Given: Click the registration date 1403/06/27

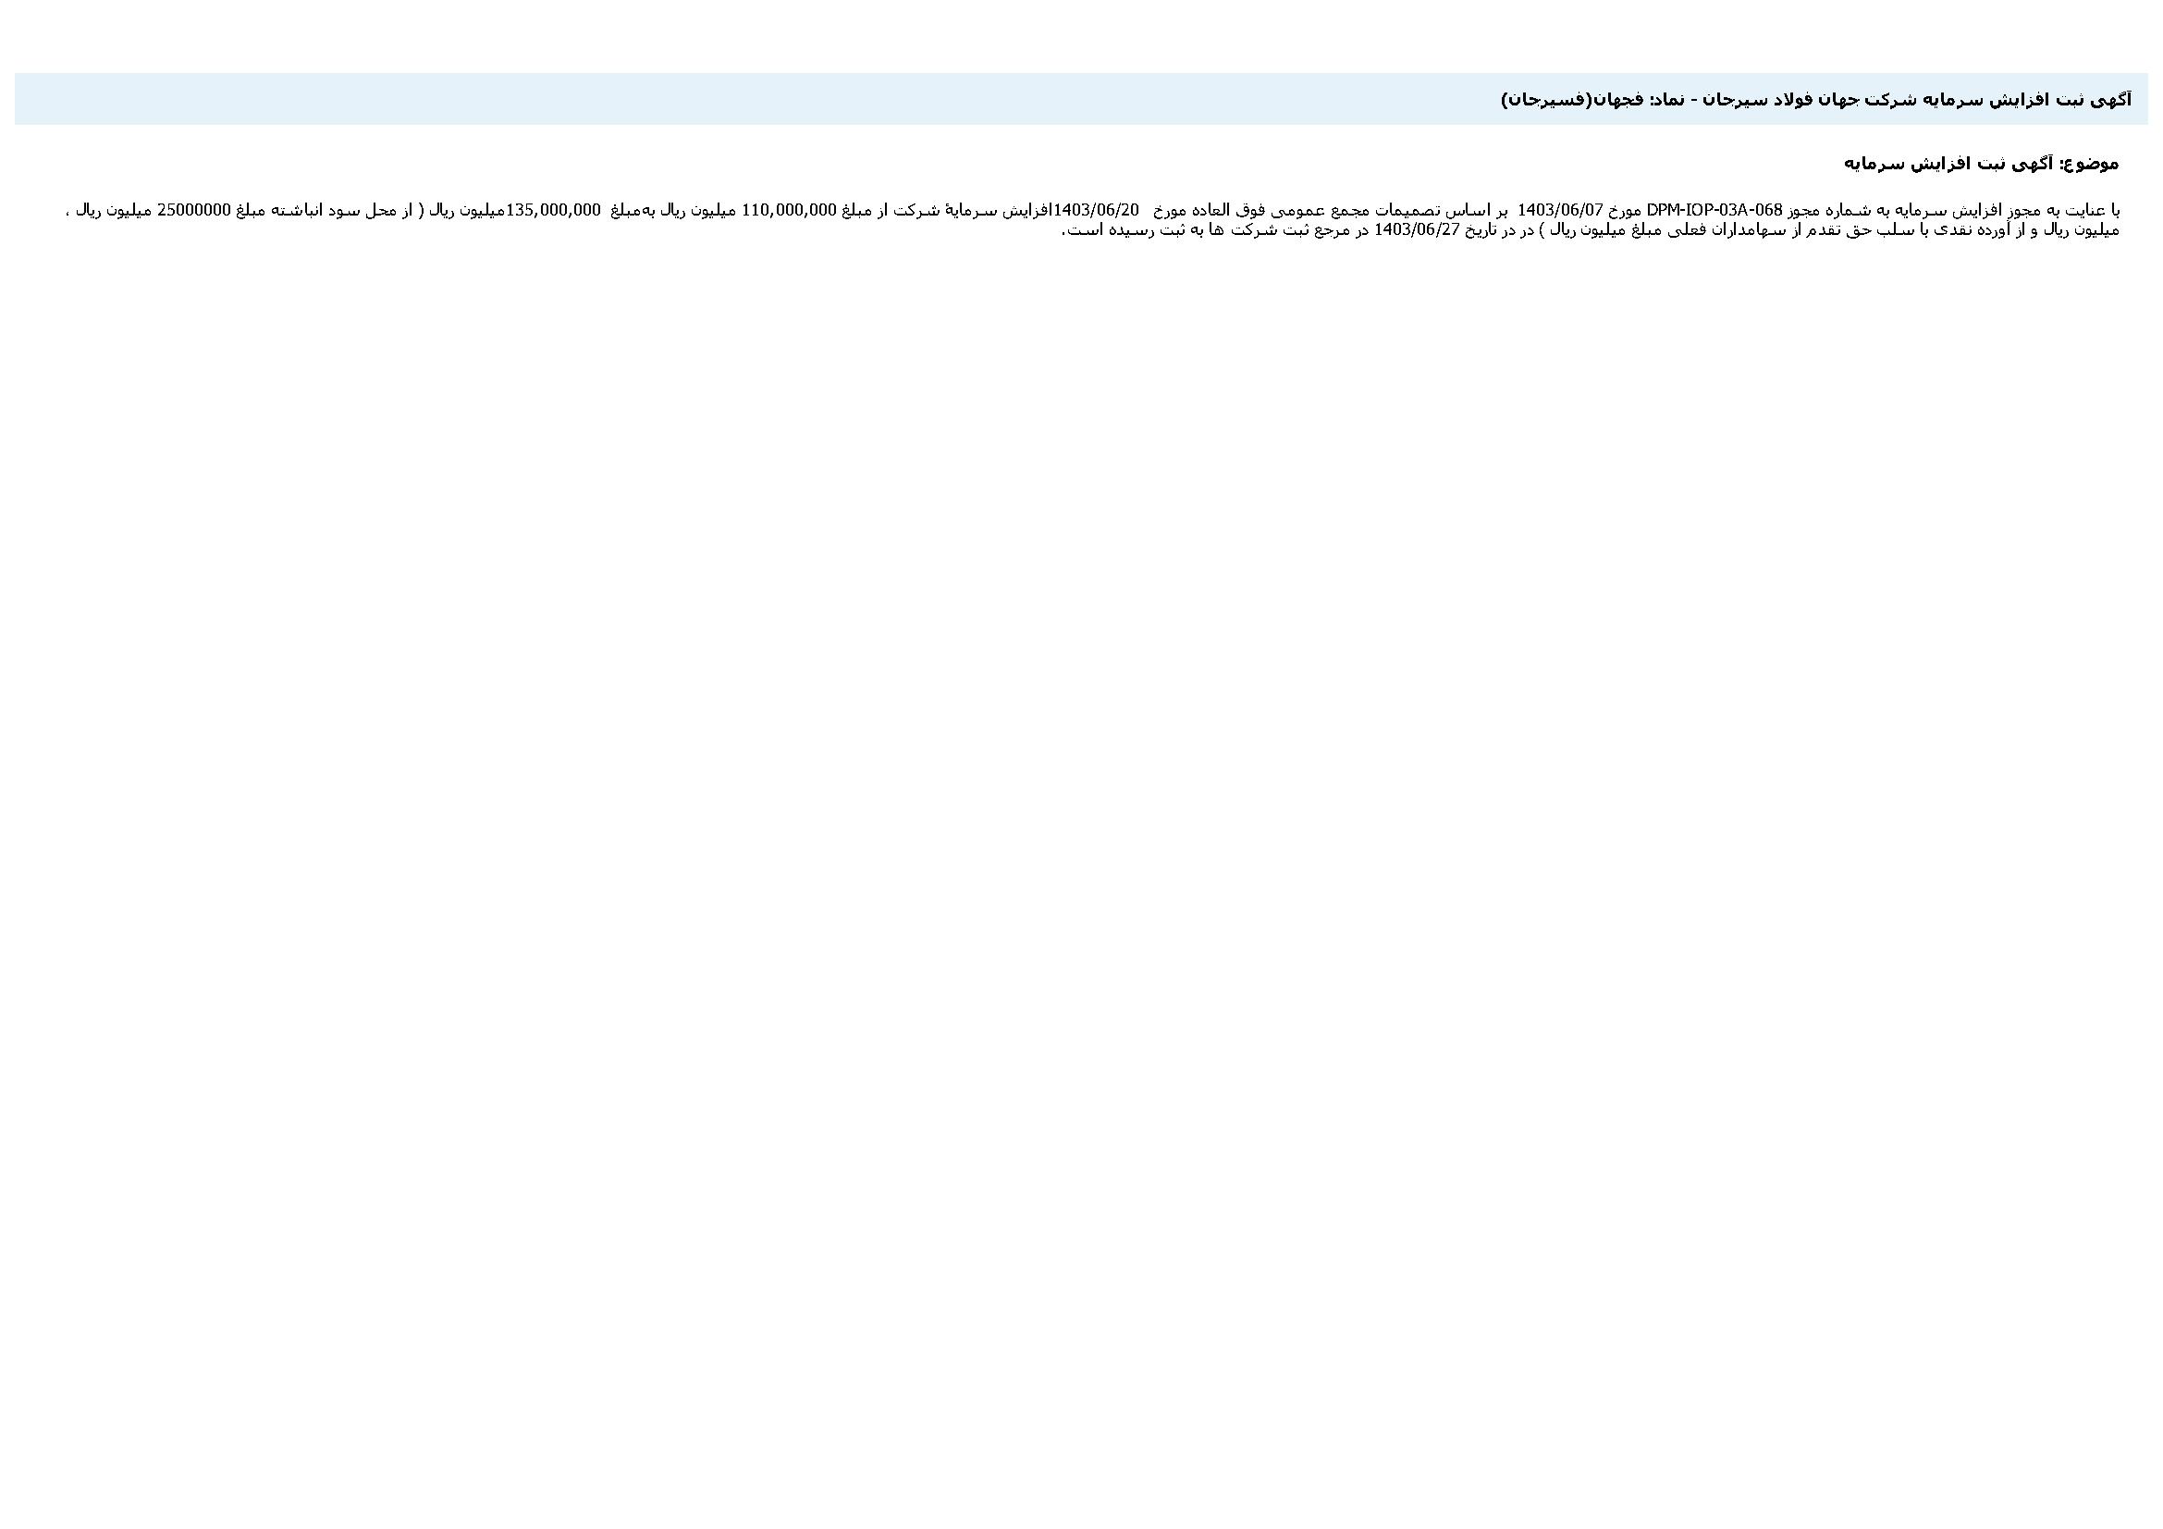Looking at the screenshot, I should (1417, 230).
